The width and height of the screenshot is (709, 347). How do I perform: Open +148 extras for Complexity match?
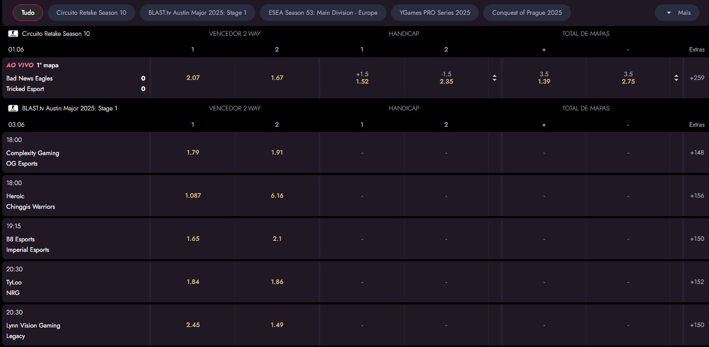(697, 152)
